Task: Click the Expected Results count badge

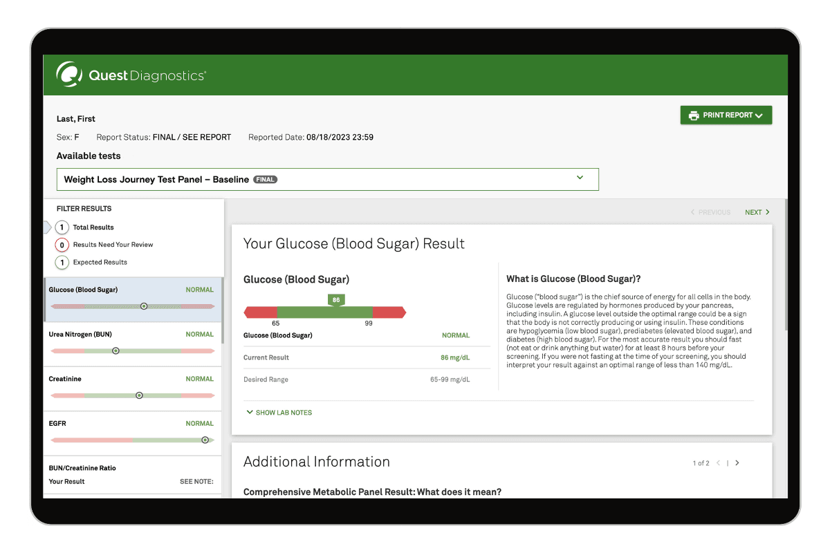Action: pos(62,262)
